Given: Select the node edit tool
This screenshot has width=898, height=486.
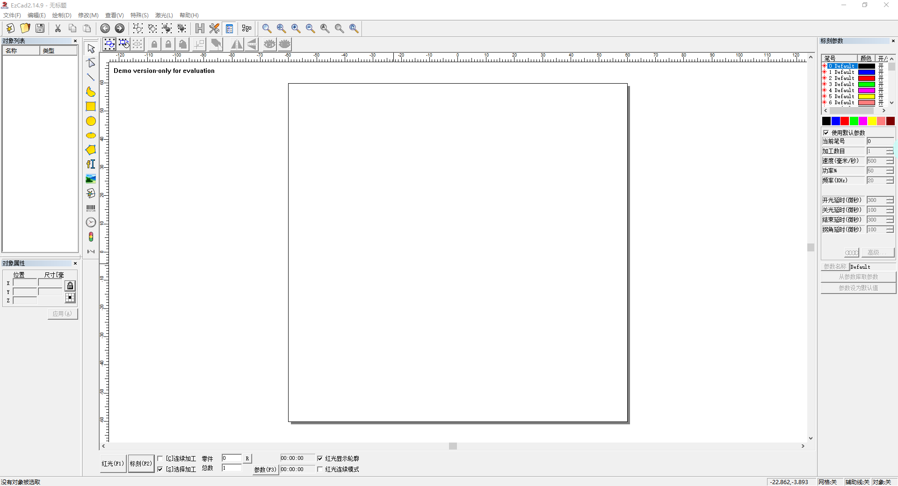Looking at the screenshot, I should coord(91,63).
